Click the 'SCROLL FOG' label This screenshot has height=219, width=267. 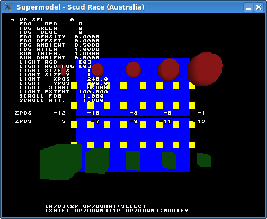40,96
